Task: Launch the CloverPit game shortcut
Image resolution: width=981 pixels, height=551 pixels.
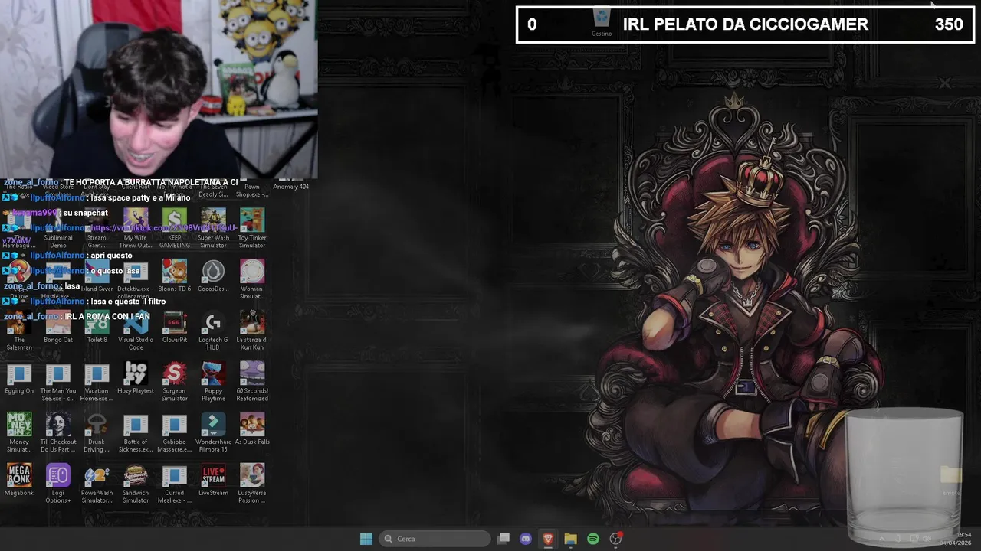Action: point(174,327)
